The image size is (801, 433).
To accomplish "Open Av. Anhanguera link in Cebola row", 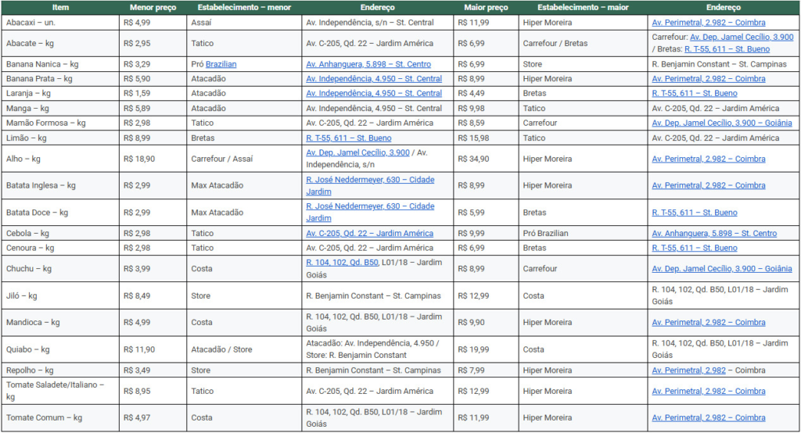I will [x=714, y=234].
